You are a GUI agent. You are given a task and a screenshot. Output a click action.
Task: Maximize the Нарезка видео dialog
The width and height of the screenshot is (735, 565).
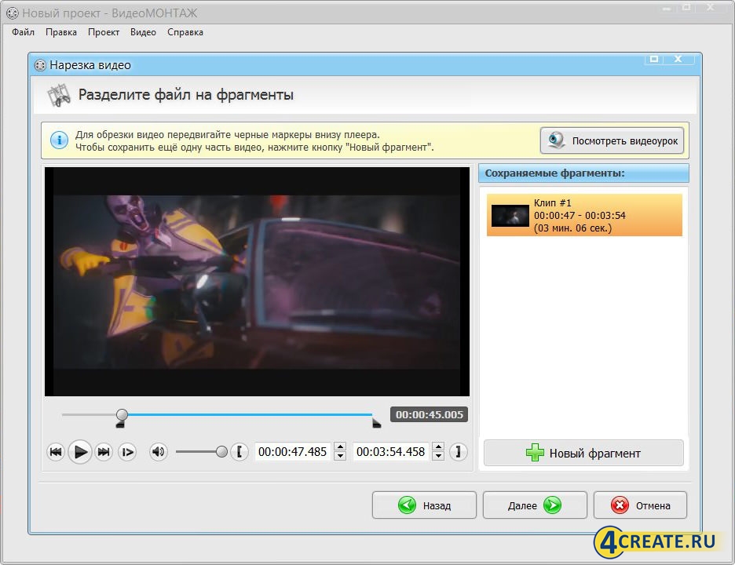pyautogui.click(x=654, y=59)
